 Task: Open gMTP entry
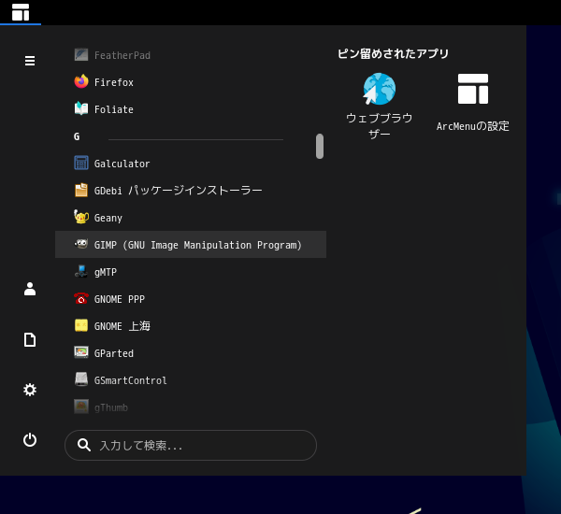191,272
